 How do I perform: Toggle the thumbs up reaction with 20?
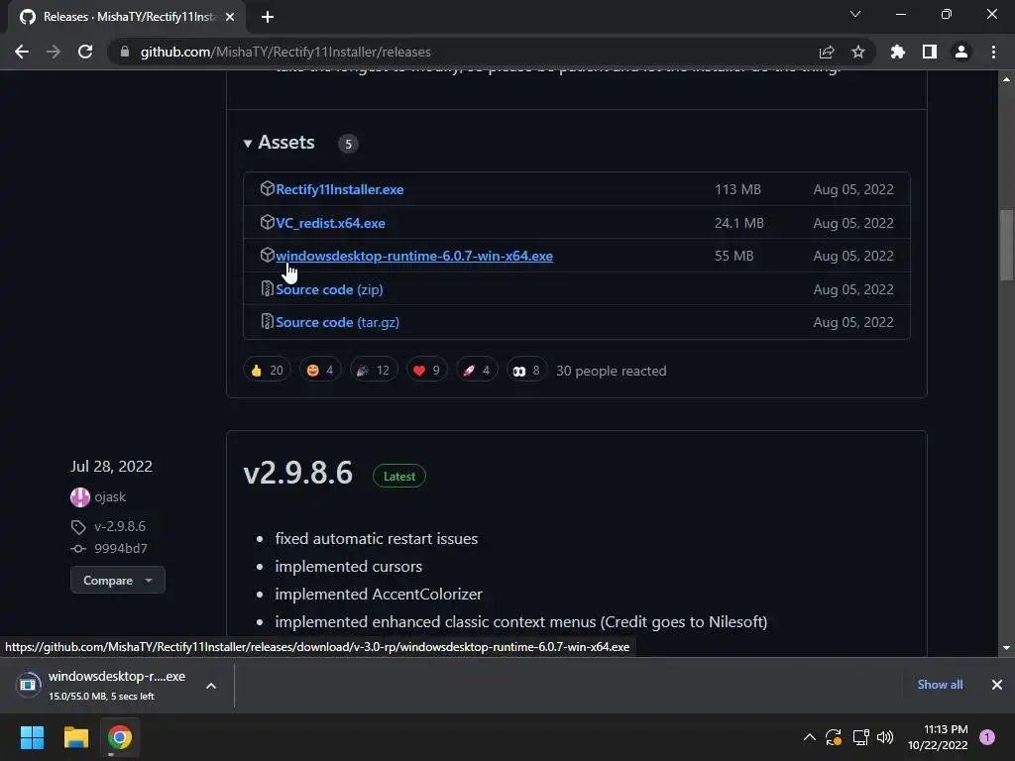pyautogui.click(x=267, y=371)
